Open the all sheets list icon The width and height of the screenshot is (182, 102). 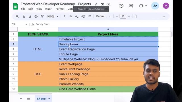coord(28,99)
